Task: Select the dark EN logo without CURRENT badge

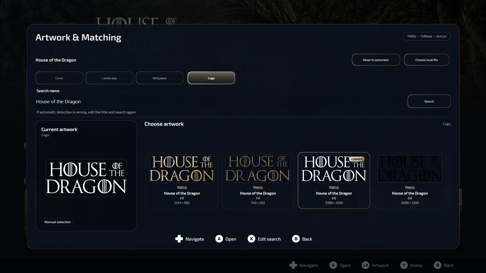Action: click(x=410, y=180)
